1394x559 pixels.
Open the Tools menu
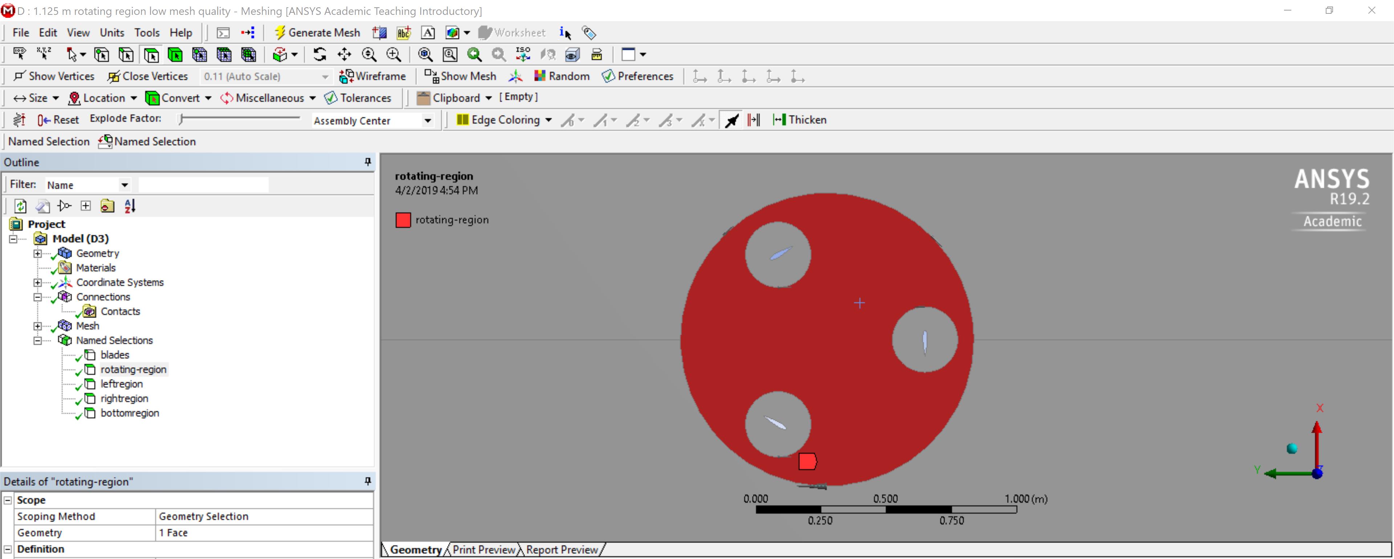(147, 32)
